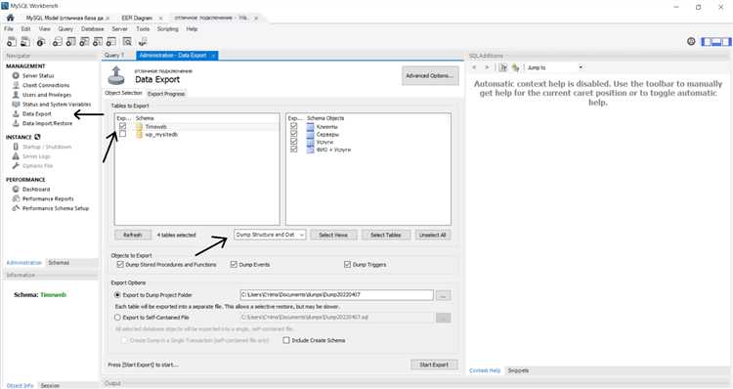Screen dimensions: 733x389
Task: Enable Include Create Schema checkbox
Action: tap(286, 340)
